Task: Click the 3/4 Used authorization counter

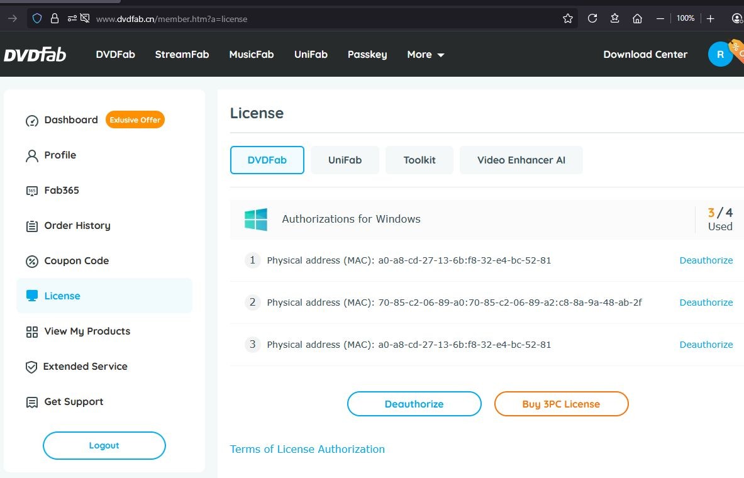Action: tap(720, 219)
